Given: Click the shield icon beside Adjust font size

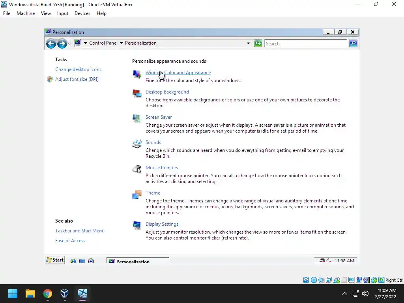Looking at the screenshot, I should tap(50, 79).
